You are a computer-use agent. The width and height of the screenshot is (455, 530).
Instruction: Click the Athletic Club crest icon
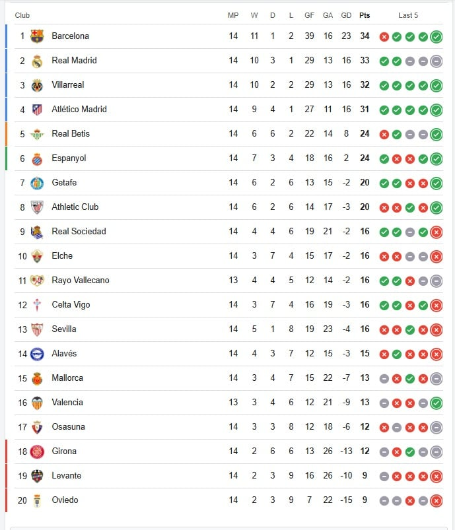[x=37, y=207]
